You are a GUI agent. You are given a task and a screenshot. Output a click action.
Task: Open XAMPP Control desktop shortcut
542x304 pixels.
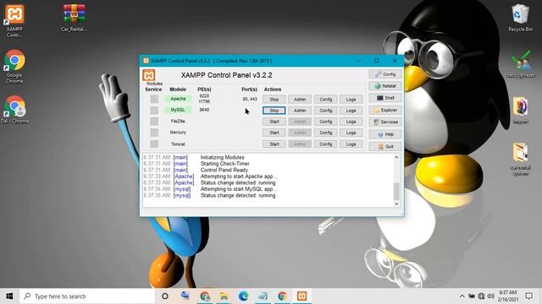point(14,20)
